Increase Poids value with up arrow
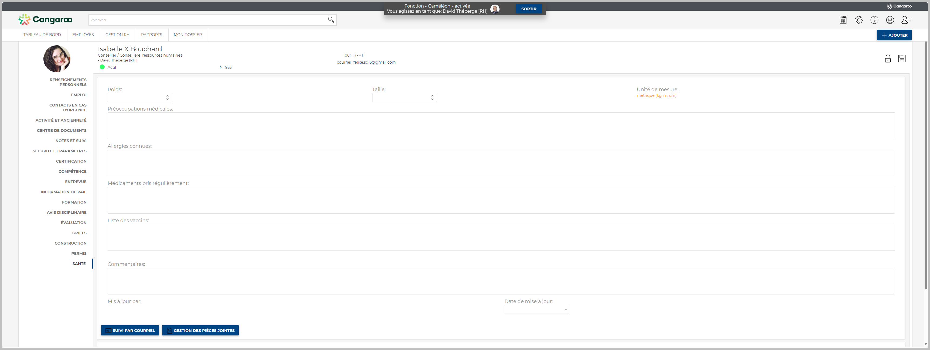 (x=167, y=96)
